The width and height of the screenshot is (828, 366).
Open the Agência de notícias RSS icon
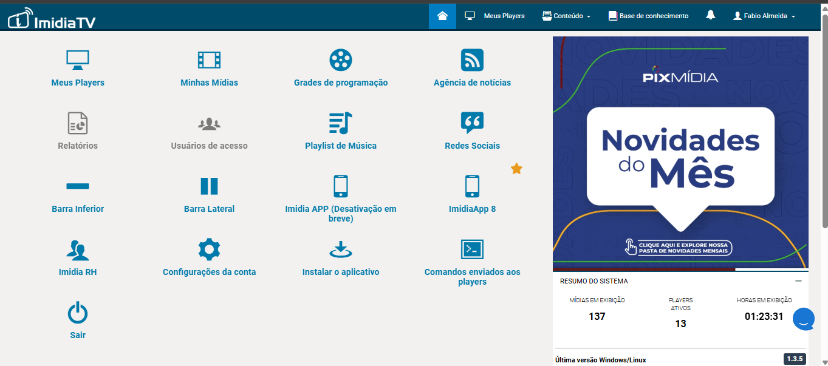point(472,59)
